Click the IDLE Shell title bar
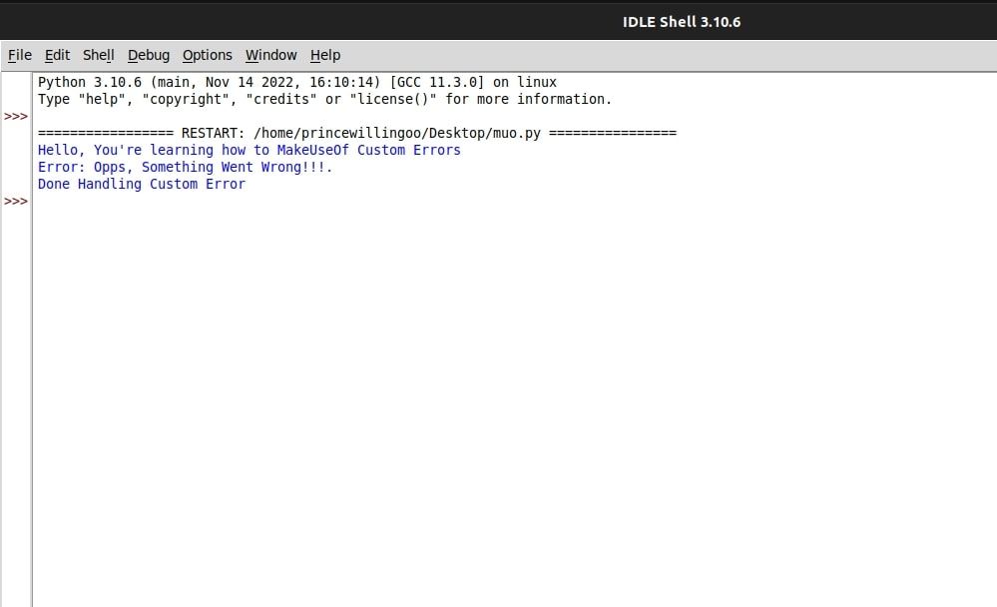The height and width of the screenshot is (607, 997). pyautogui.click(x=682, y=20)
